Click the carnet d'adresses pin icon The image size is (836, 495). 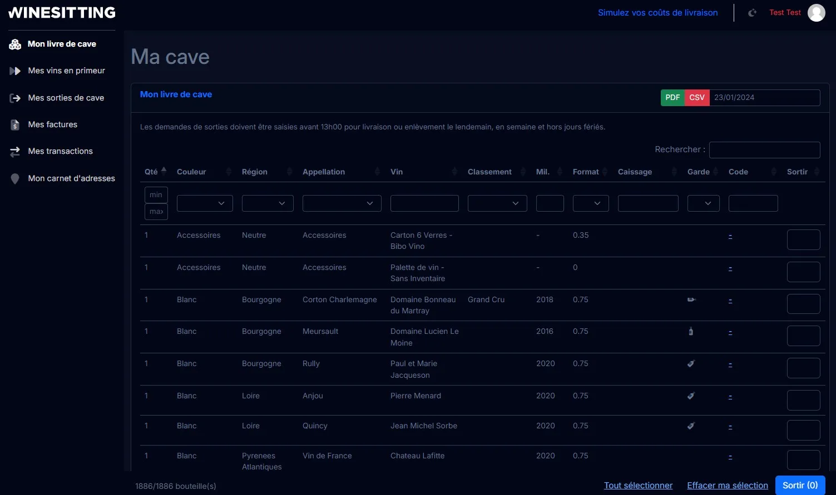(x=15, y=179)
